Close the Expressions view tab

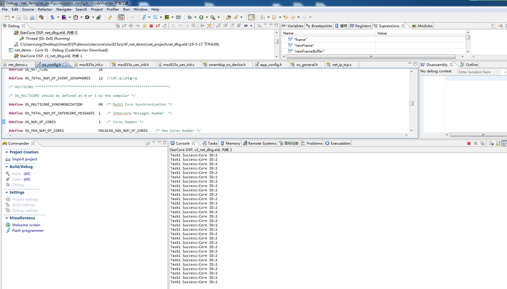(x=403, y=26)
